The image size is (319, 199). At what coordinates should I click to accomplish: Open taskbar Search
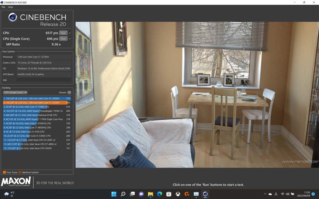(123, 194)
